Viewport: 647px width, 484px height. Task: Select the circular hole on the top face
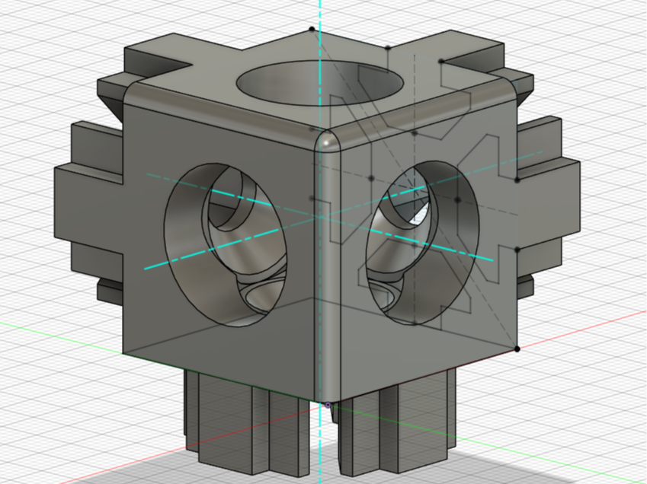coord(320,83)
